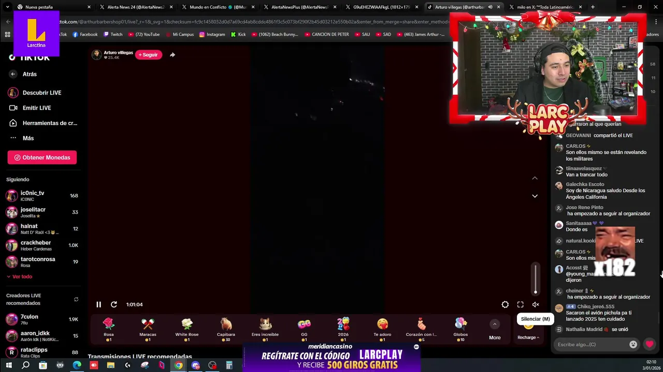Viewport: 663px width, 372px height.
Task: Open aaron_idkk recommended live creator
Action: (x=42, y=336)
